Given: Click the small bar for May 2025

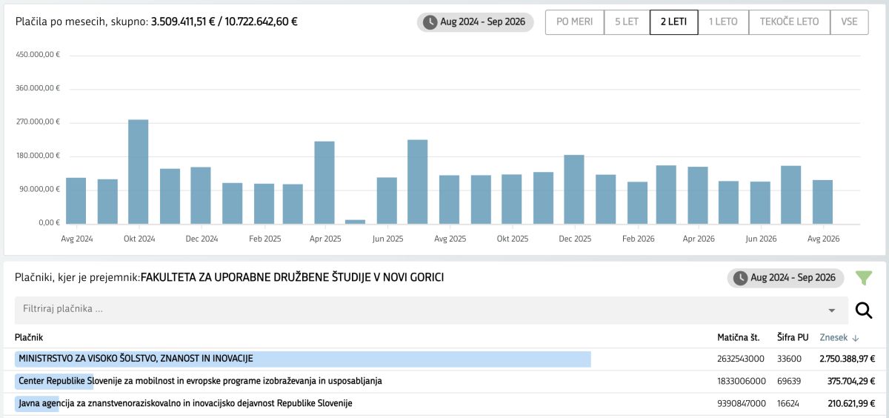Looking at the screenshot, I should 356,222.
